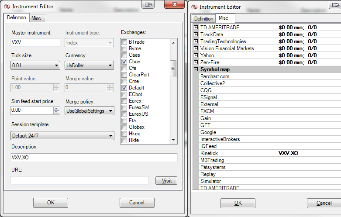Select the EurexUS exchange checkbox
The image size is (341, 217).
tap(124, 114)
